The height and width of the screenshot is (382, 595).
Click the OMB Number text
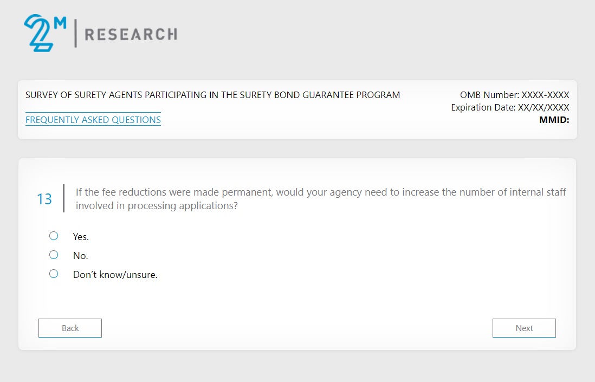point(514,95)
